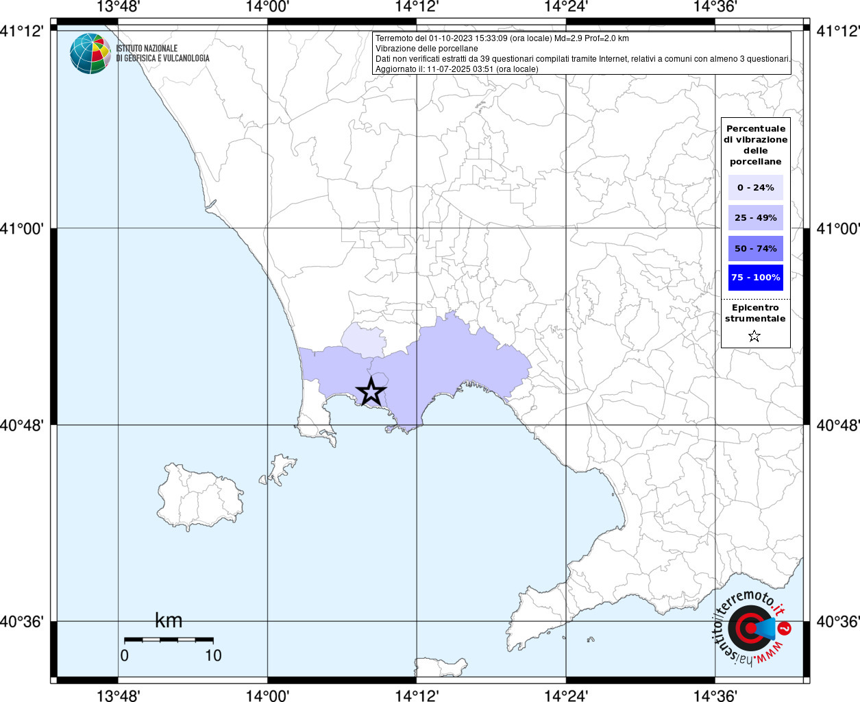Click the 'Percentuale di vibrazione delle porcellane' legend title
Screen dimensions: 860x702
[x=755, y=145]
